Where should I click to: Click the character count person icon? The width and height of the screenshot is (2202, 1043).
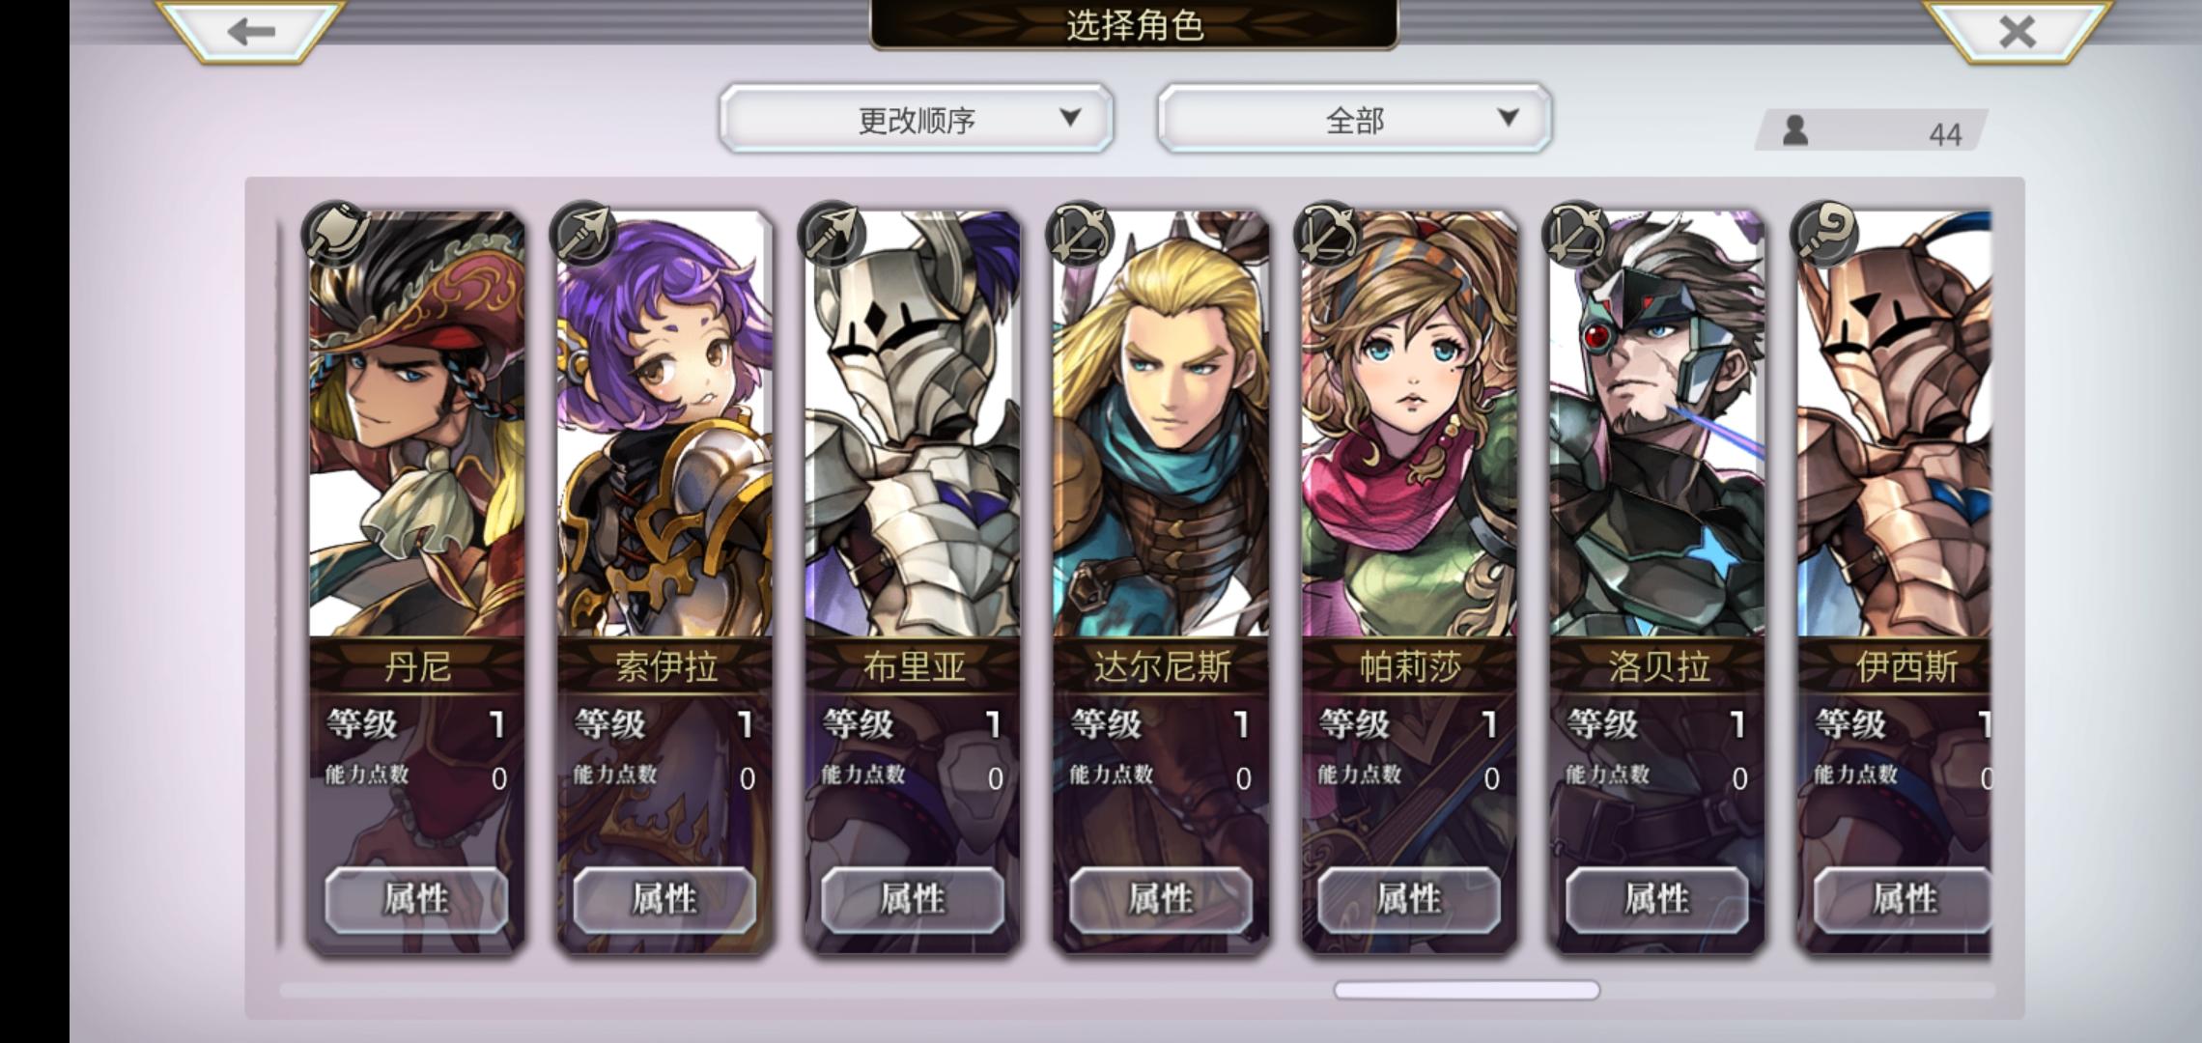[1795, 130]
